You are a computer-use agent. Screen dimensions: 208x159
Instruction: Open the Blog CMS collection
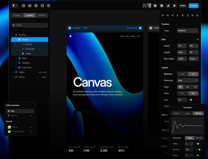(x=20, y=111)
